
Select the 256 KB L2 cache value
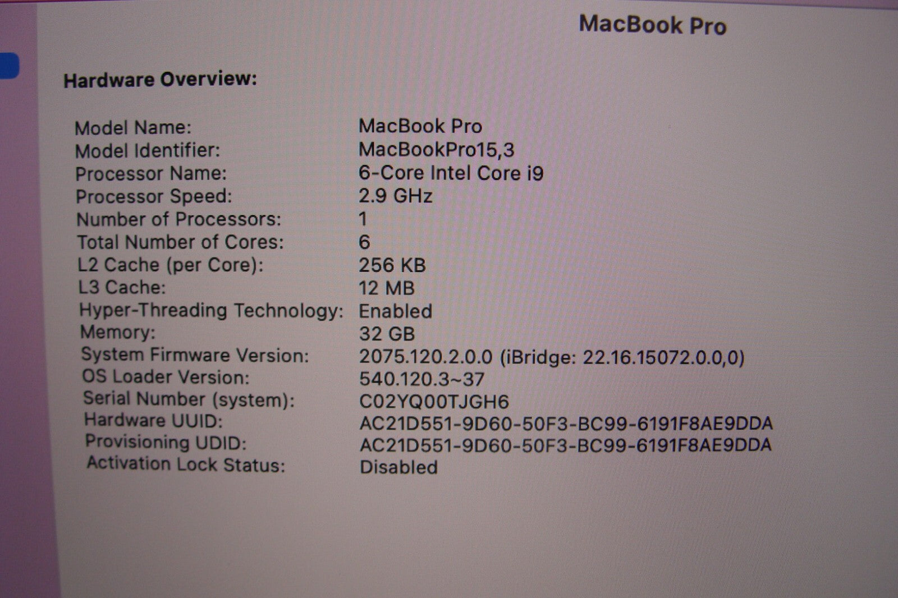(x=393, y=265)
